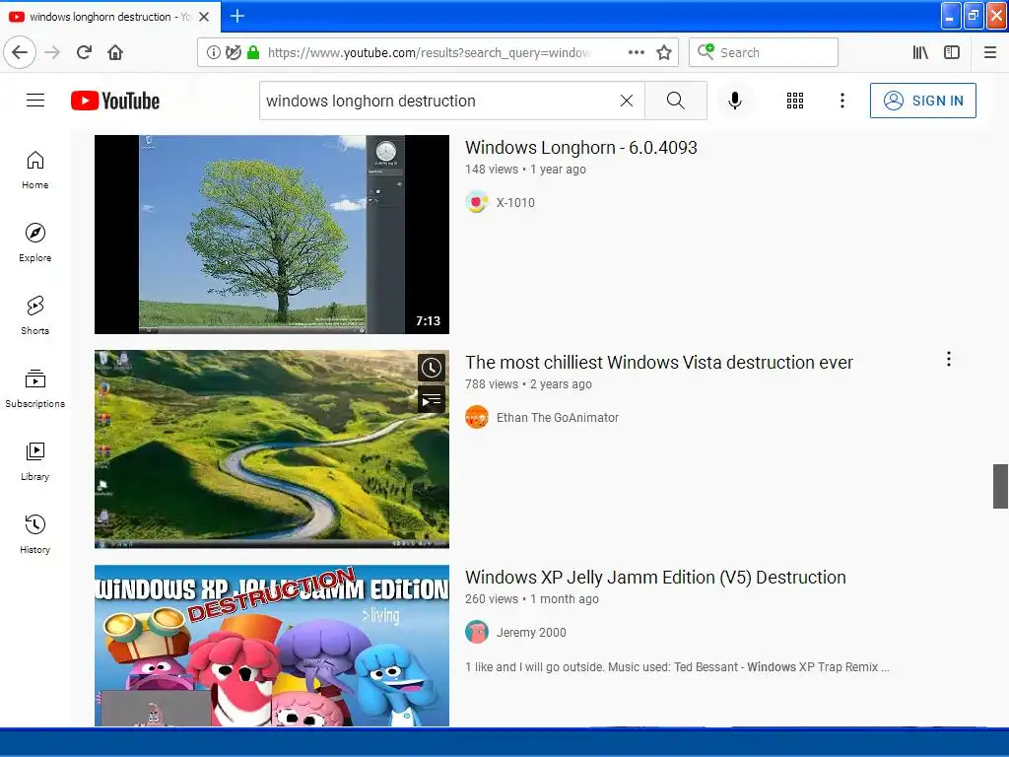The height and width of the screenshot is (757, 1009).
Task: Open Explore in the YouTube sidebar
Action: (x=34, y=242)
